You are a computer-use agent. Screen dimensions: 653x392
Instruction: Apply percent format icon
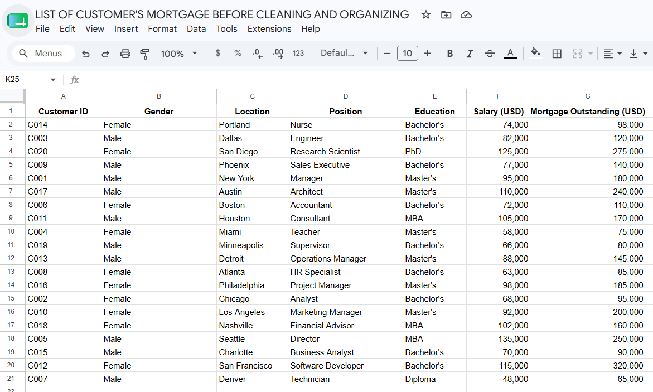pos(238,53)
